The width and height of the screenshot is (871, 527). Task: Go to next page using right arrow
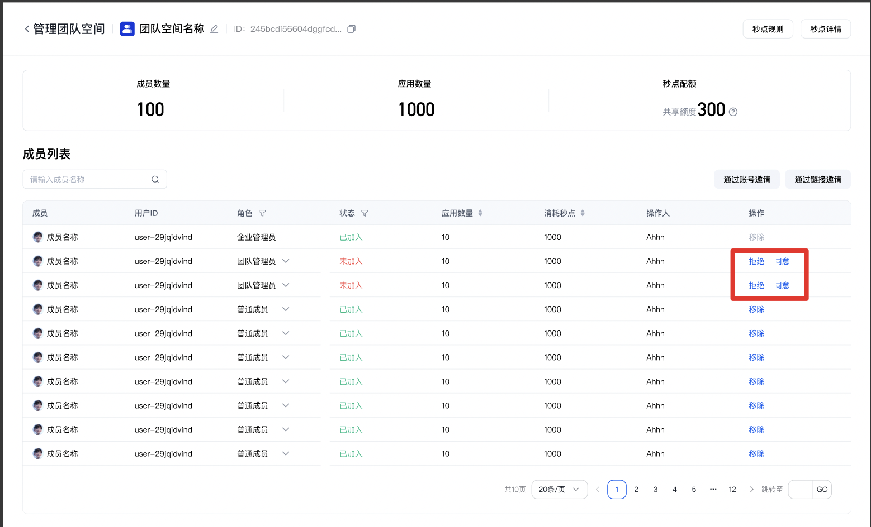(x=751, y=490)
